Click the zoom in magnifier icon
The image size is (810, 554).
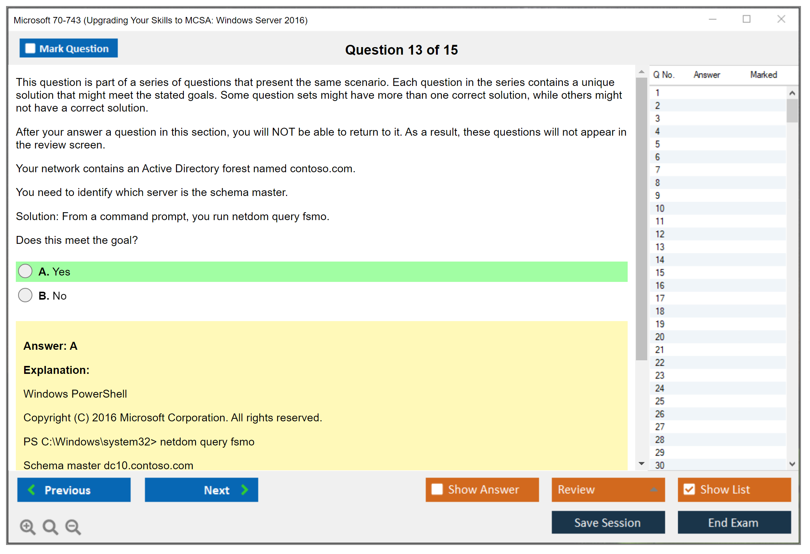click(x=28, y=526)
